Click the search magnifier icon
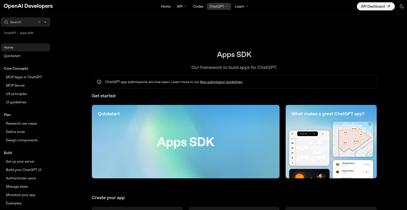 point(6,22)
